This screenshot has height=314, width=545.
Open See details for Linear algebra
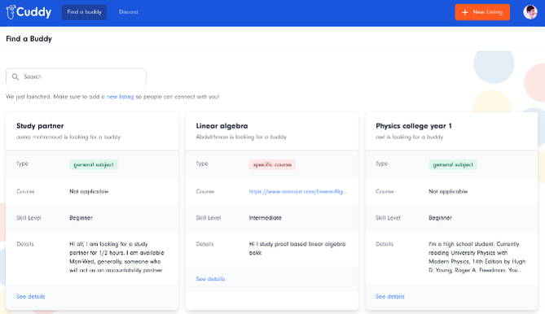210,279
